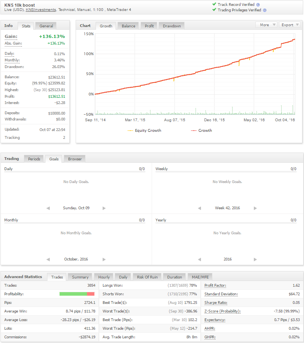This screenshot has width=304, height=343.
Task: Click the Sharpe Ratio label
Action: coord(215,303)
